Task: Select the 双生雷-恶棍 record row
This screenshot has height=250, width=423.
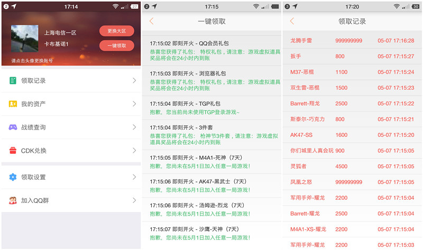Action: tap(352, 88)
